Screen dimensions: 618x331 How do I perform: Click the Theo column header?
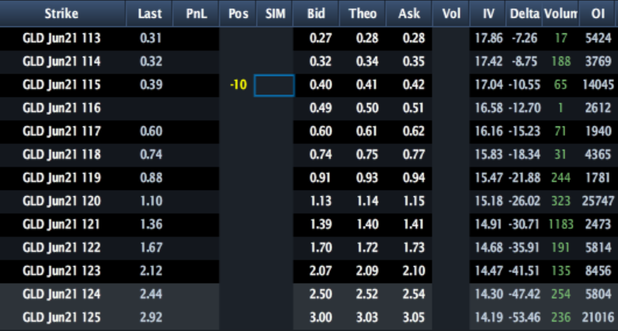click(363, 14)
